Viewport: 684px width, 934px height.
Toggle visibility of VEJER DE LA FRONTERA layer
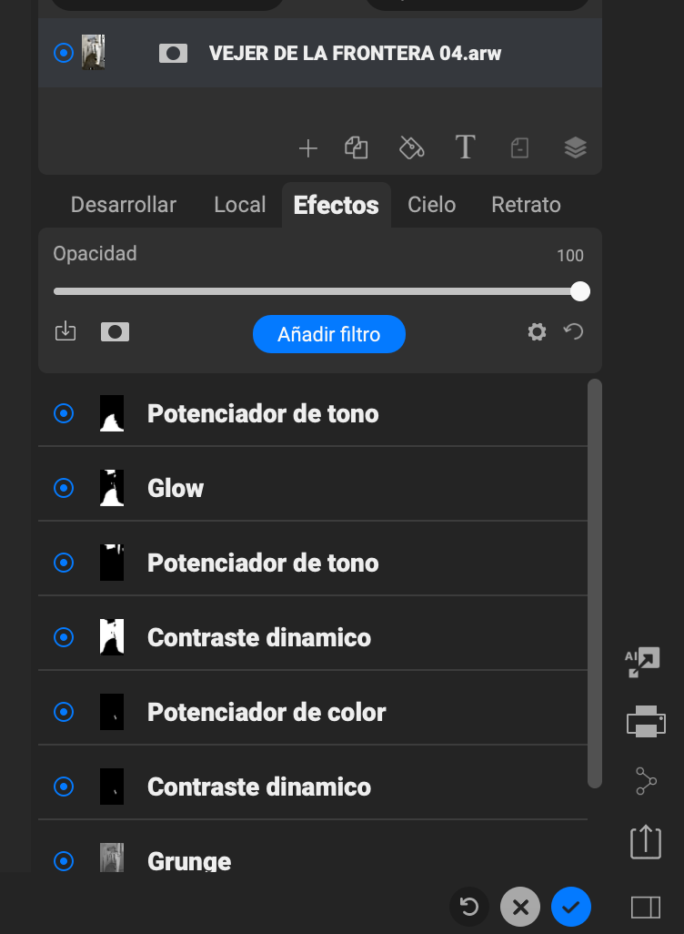(x=64, y=53)
